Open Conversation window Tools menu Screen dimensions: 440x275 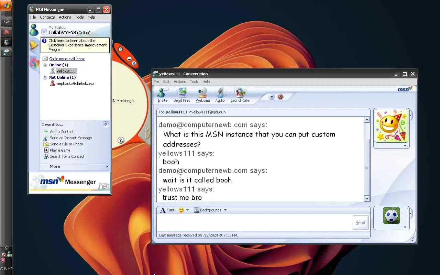pos(194,81)
